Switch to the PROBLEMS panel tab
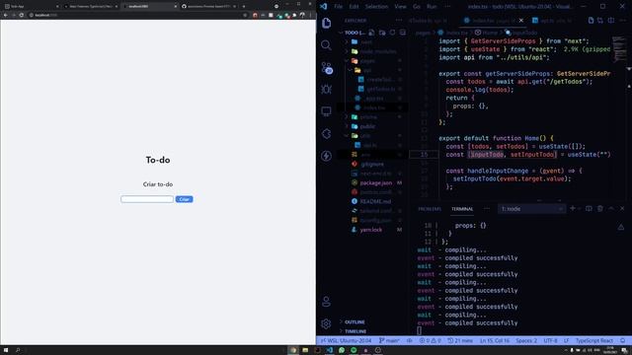The width and height of the screenshot is (632, 355). tap(430, 209)
